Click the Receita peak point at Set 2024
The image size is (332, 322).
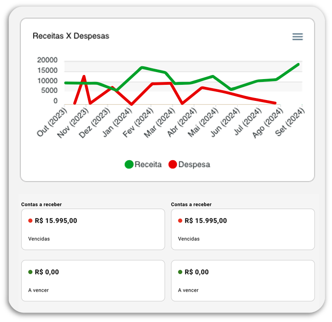click(298, 64)
